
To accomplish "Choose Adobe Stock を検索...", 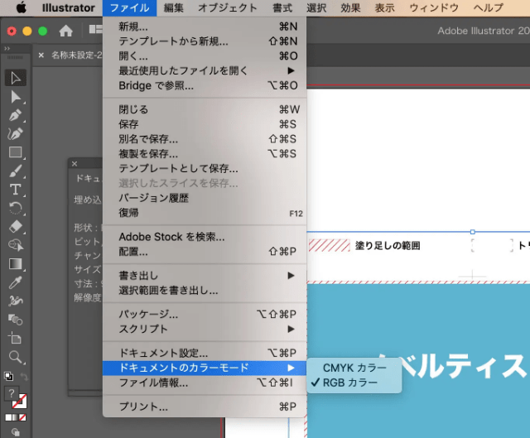I will click(205, 237).
